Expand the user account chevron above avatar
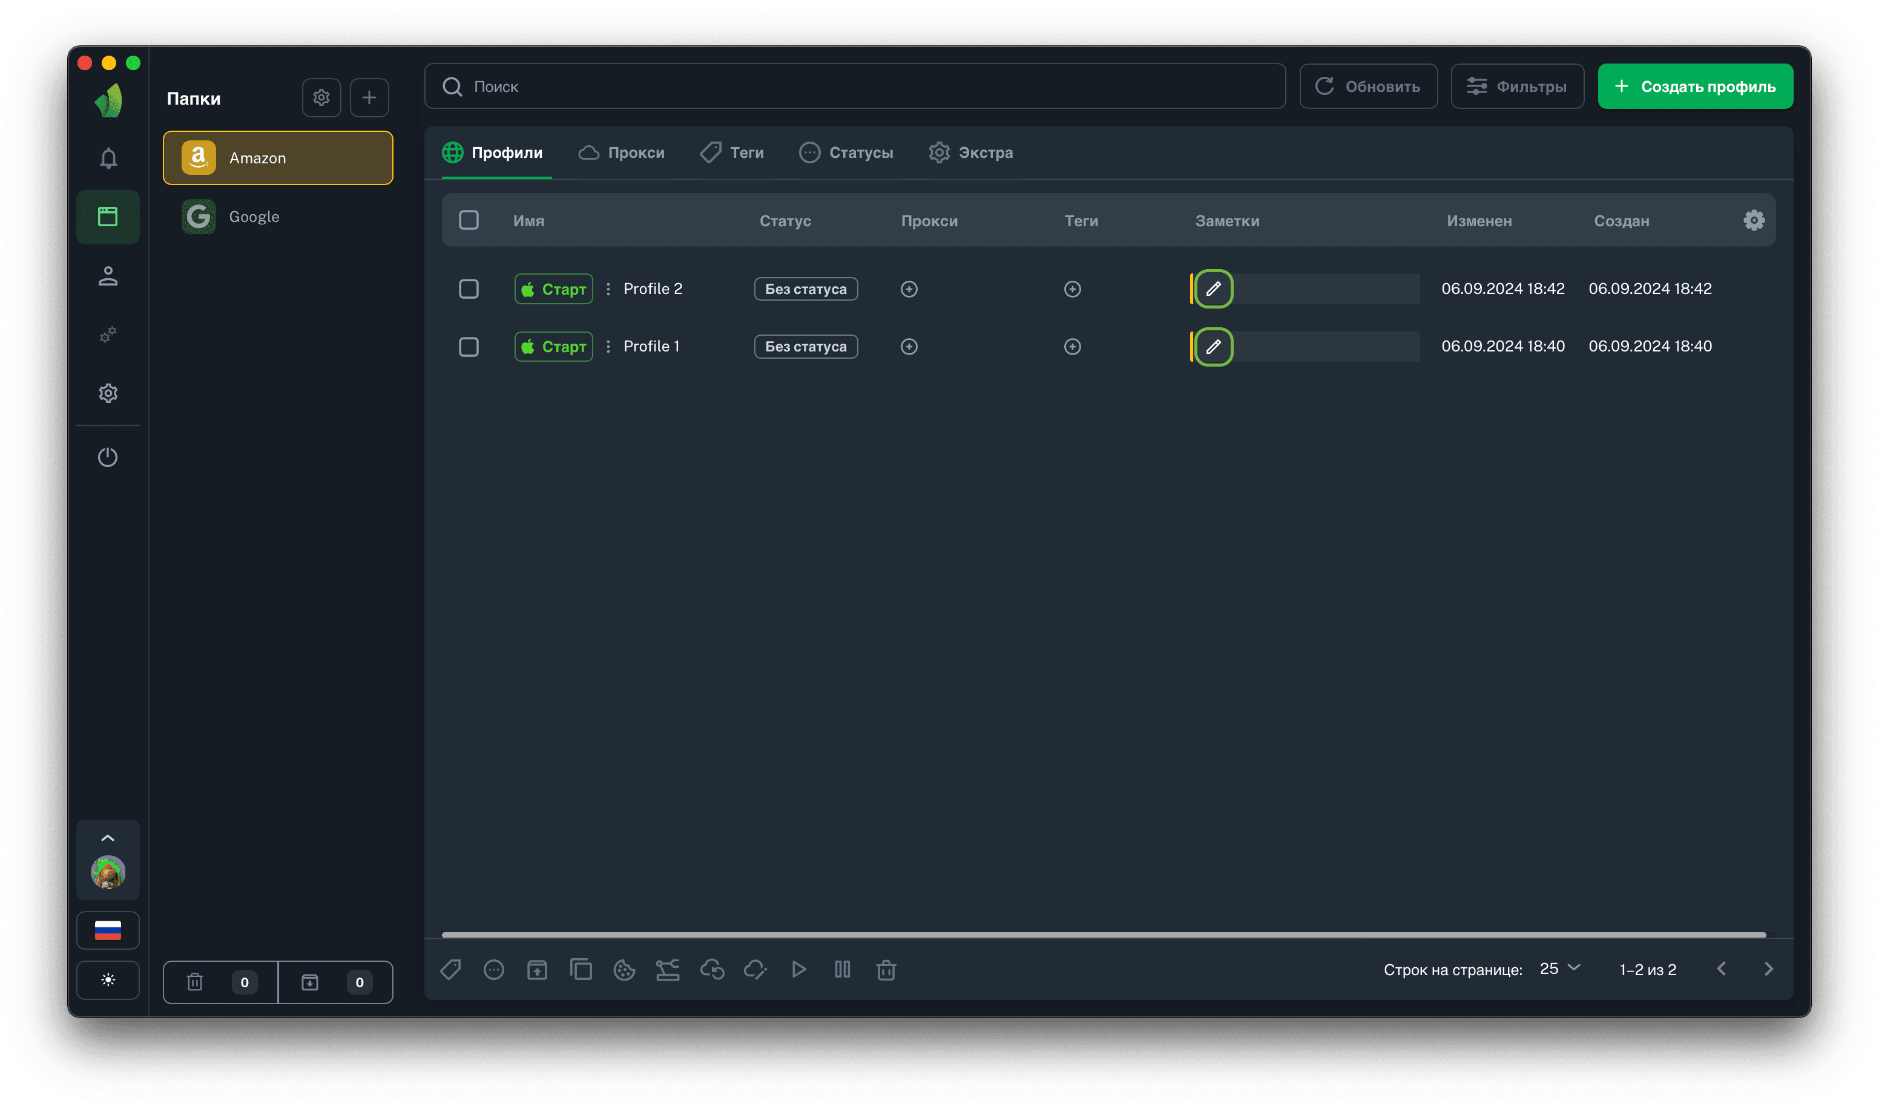This screenshot has width=1879, height=1107. coord(108,838)
